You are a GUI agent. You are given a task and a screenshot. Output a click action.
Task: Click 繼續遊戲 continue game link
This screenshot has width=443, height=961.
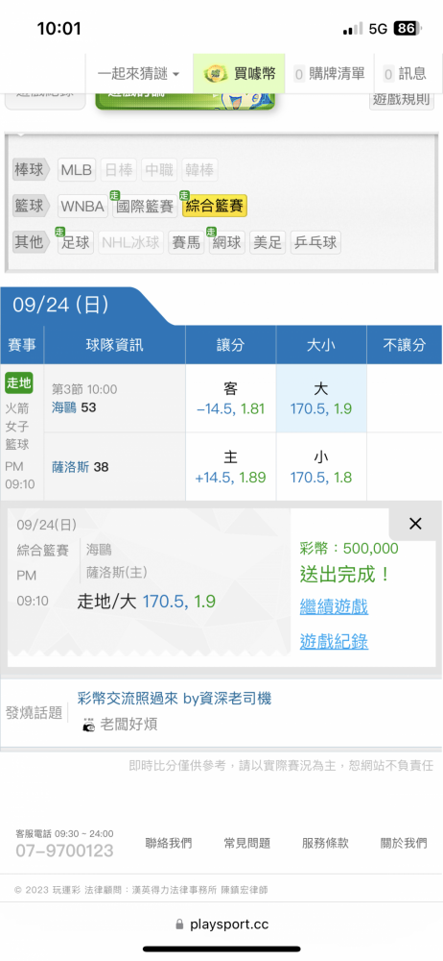(334, 607)
